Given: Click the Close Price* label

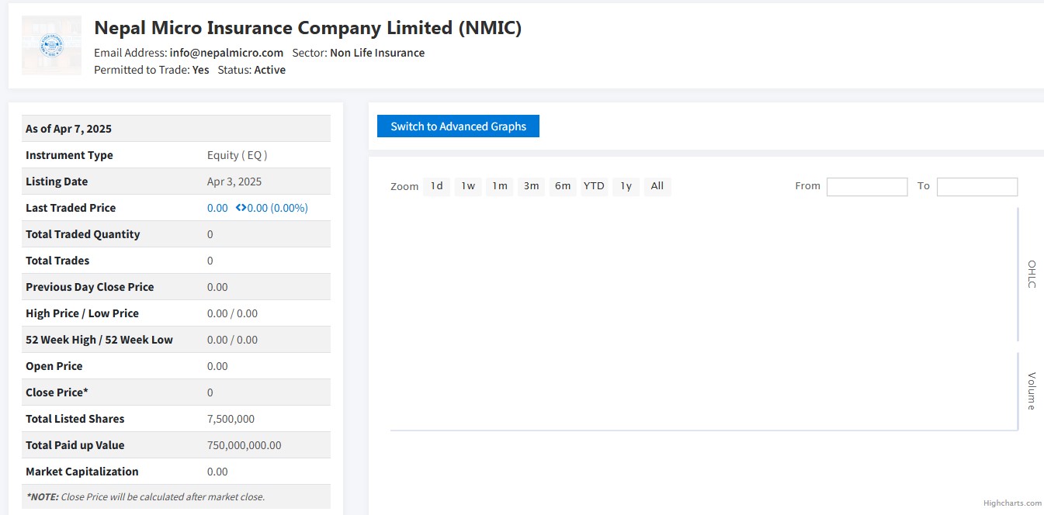Looking at the screenshot, I should 57,392.
